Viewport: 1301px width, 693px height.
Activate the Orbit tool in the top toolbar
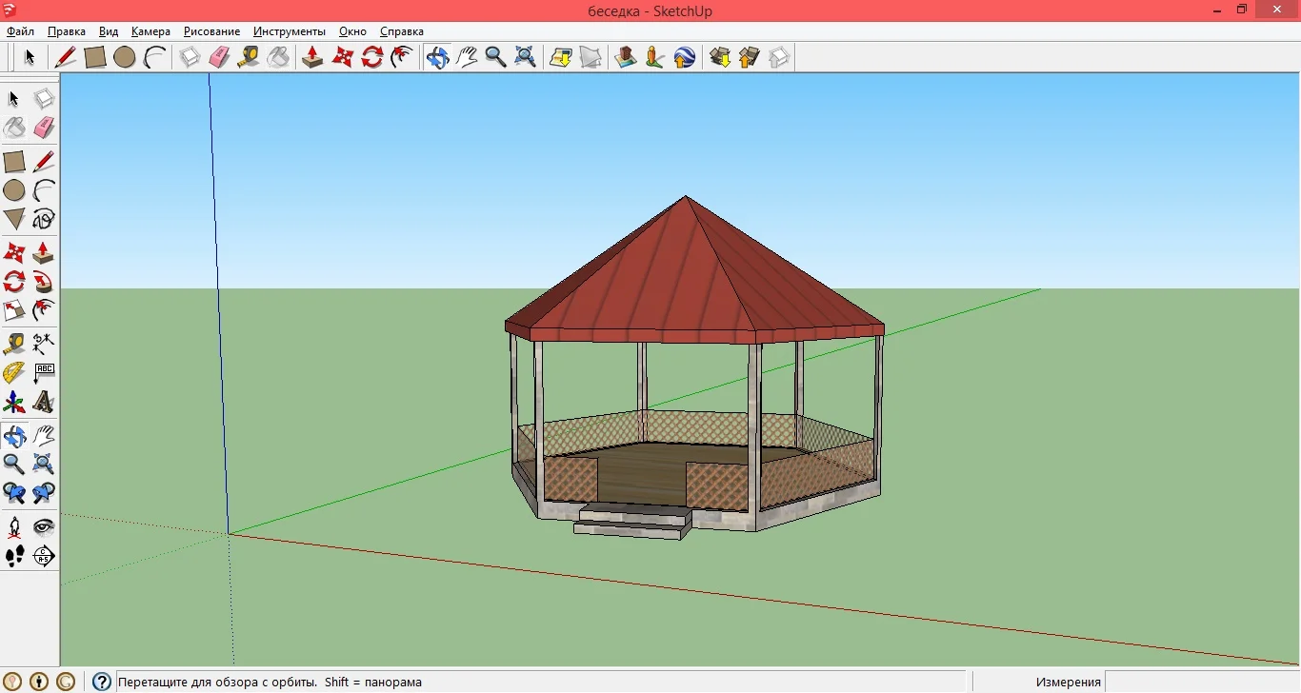tap(437, 57)
